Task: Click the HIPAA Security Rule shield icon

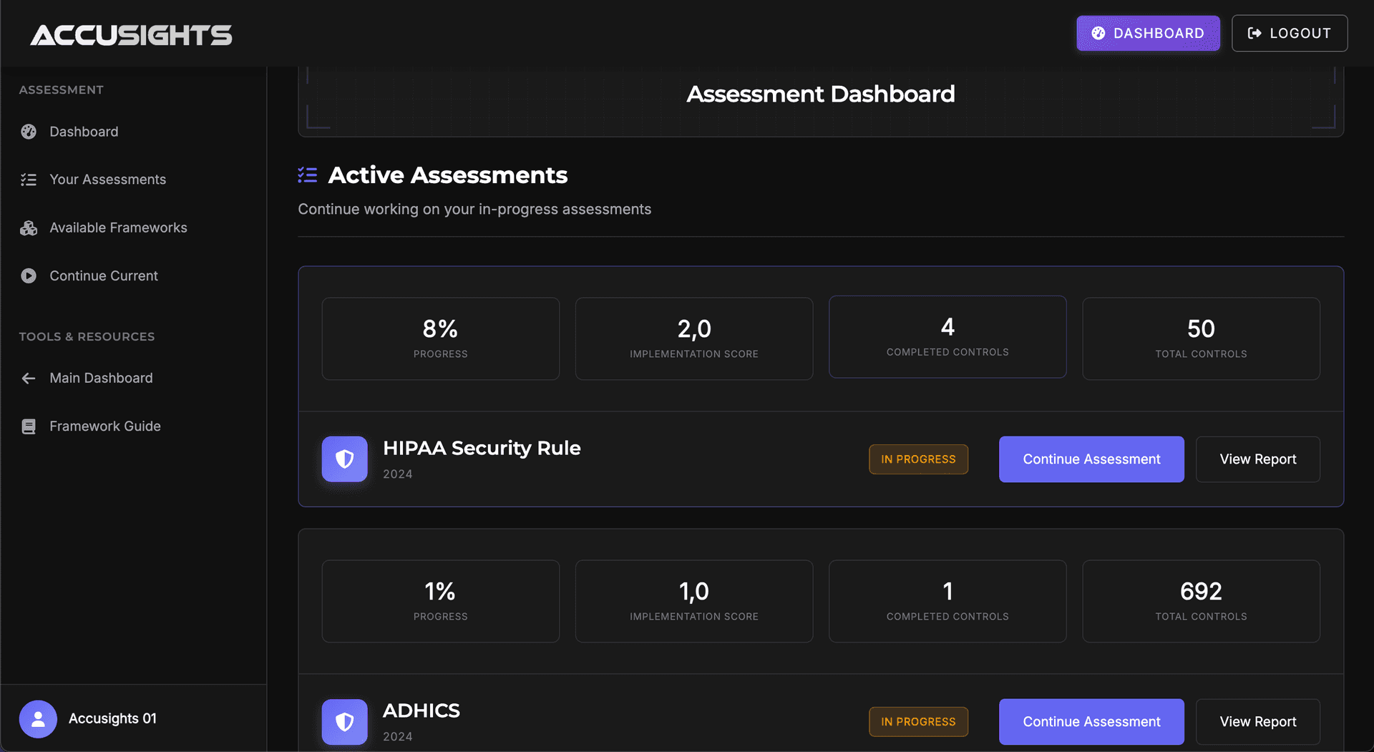Action: (344, 459)
